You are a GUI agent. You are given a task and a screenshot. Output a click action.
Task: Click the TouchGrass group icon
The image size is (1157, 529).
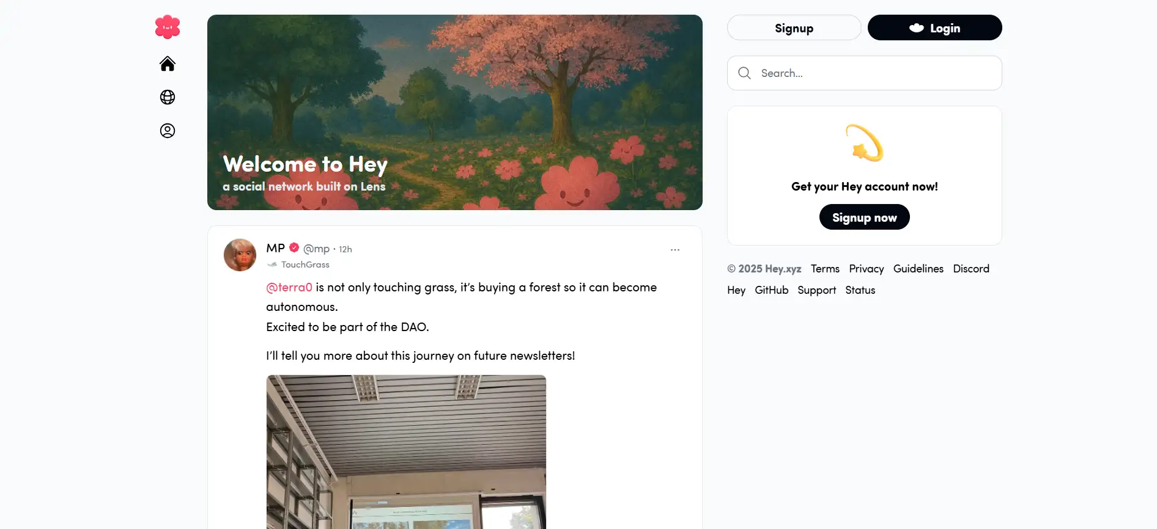click(272, 264)
